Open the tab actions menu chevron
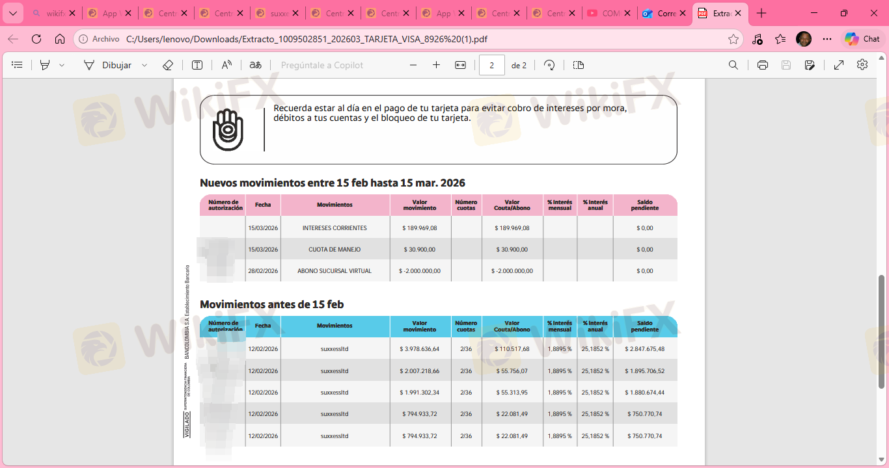 (12, 13)
